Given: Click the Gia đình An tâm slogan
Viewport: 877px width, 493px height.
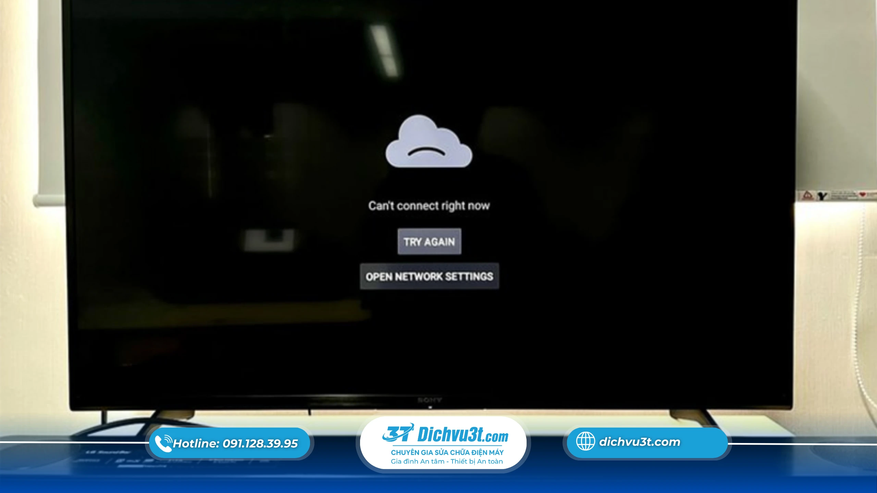Looking at the screenshot, I should [447, 462].
